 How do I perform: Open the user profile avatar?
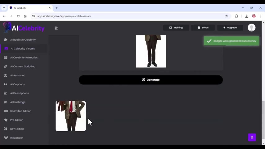point(251,28)
